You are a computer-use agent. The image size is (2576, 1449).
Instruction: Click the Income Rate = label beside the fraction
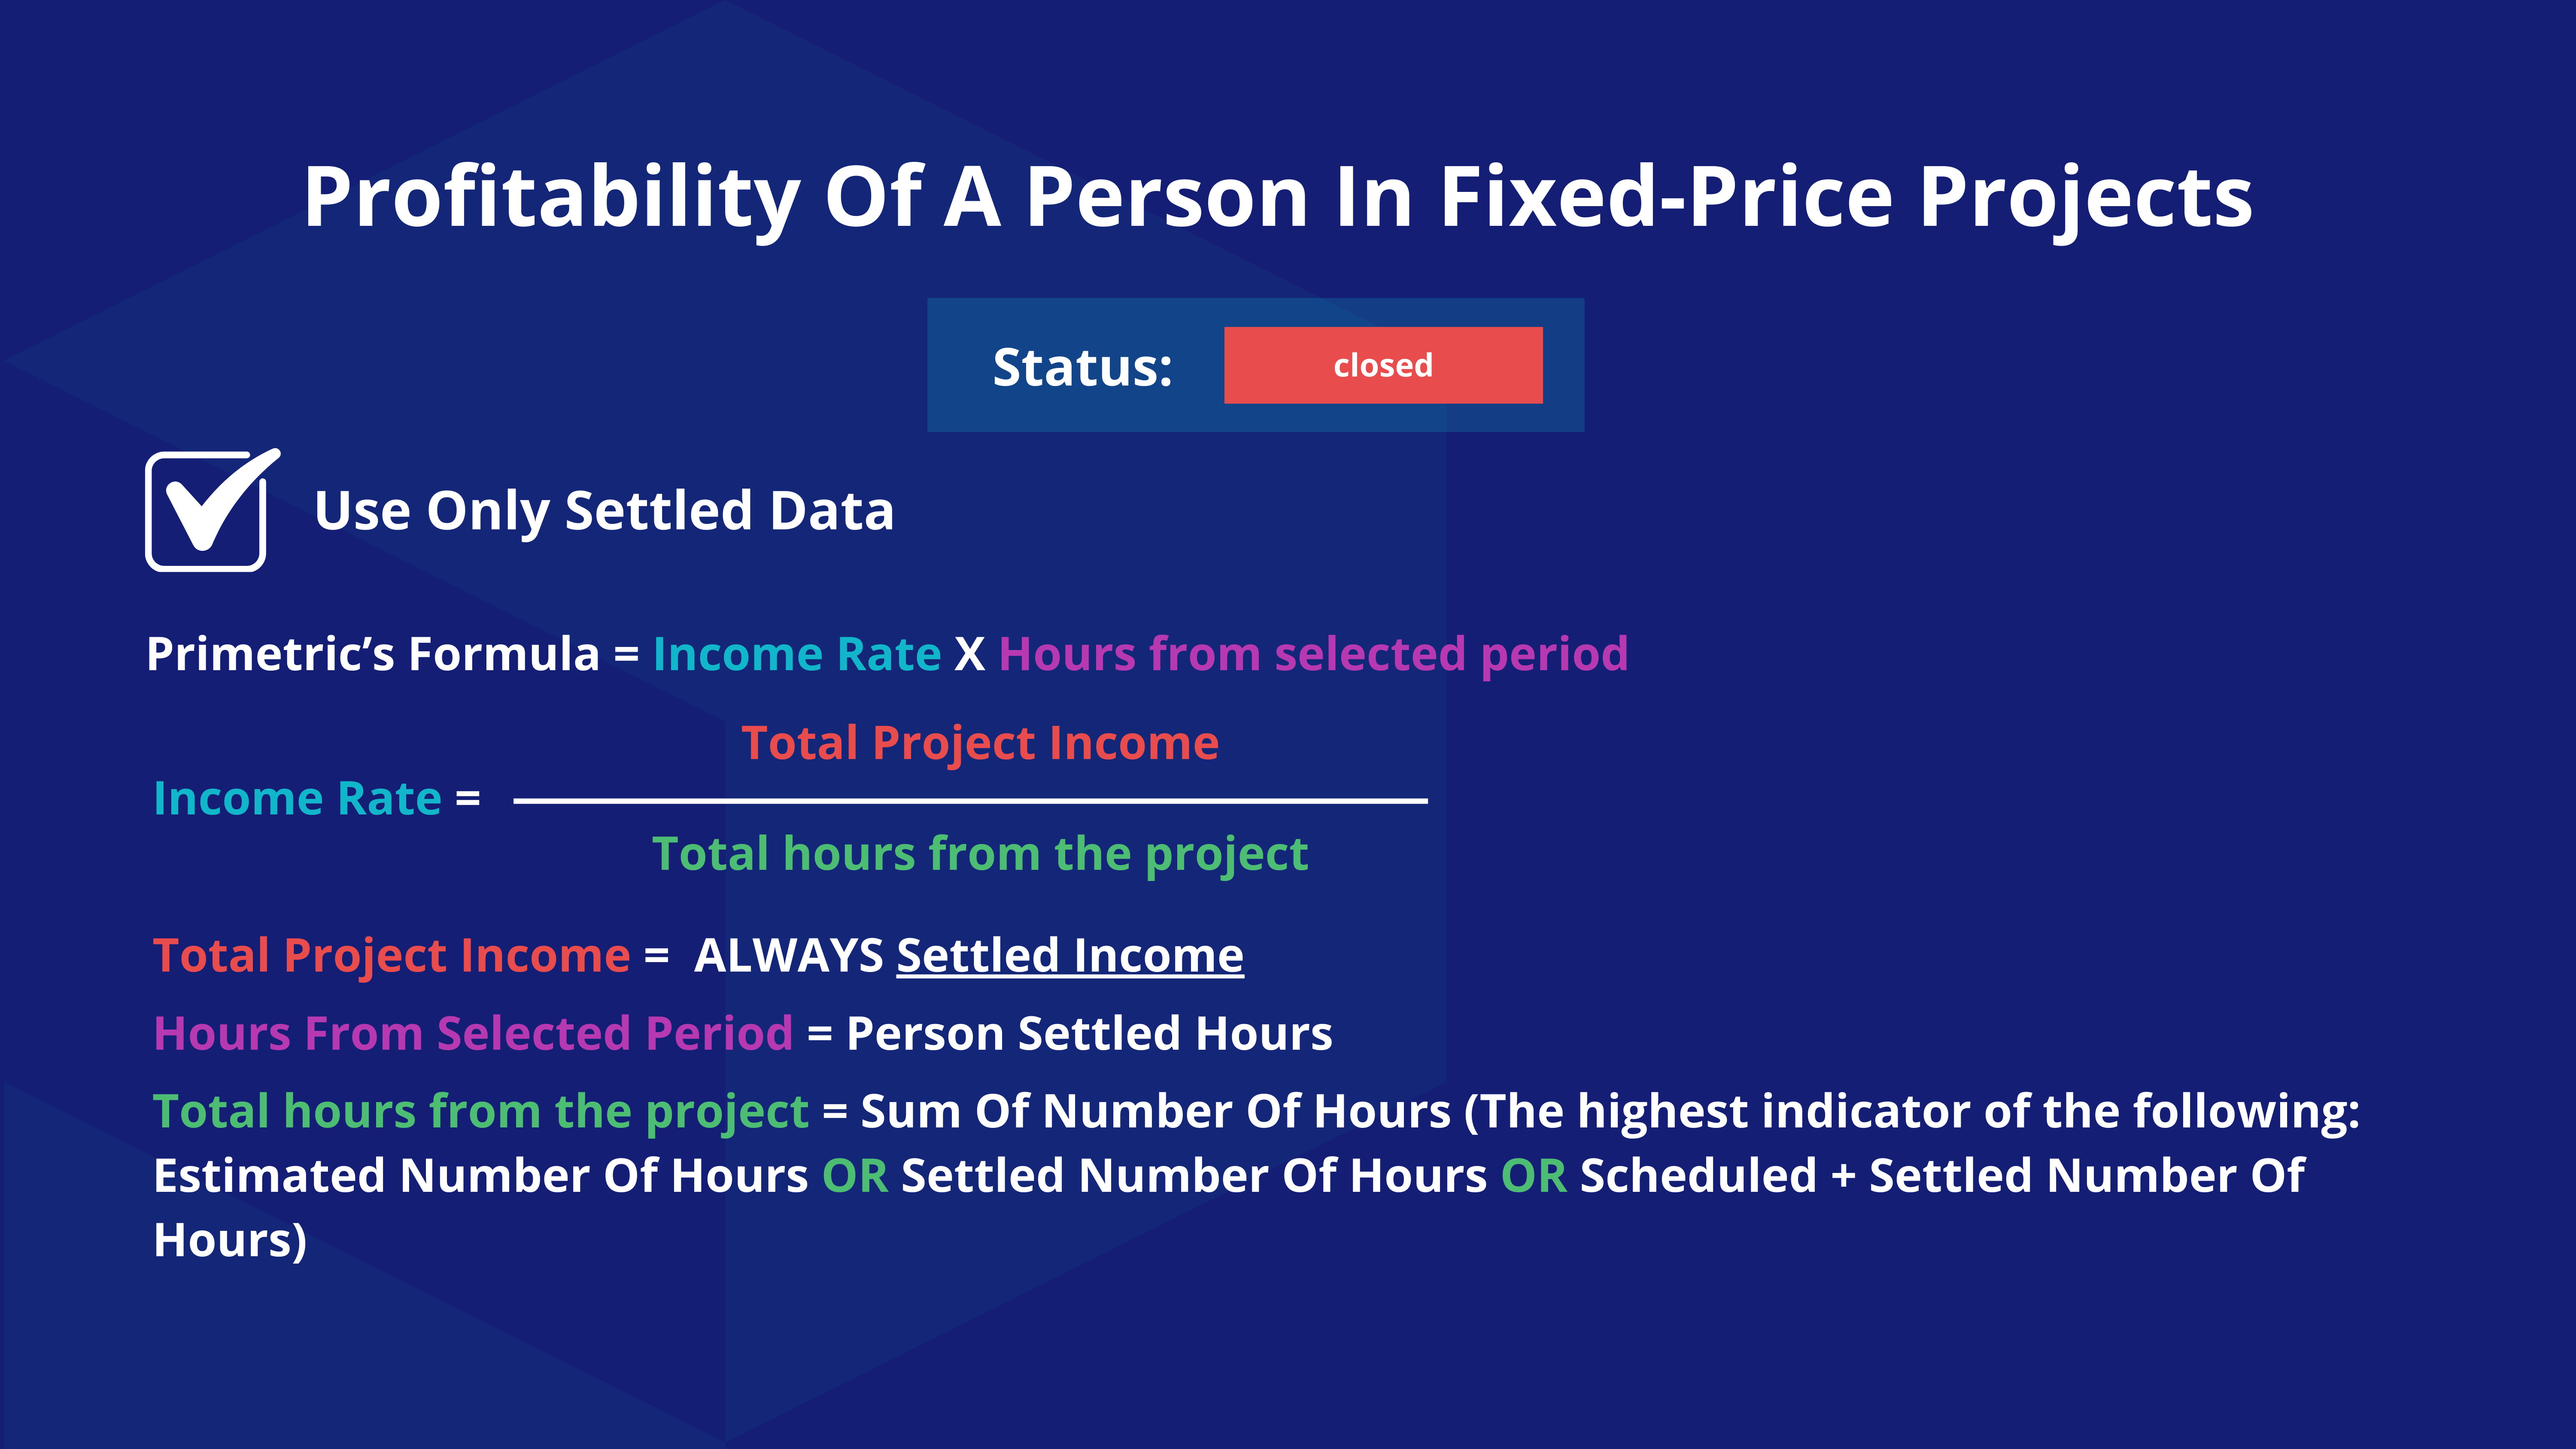[317, 799]
